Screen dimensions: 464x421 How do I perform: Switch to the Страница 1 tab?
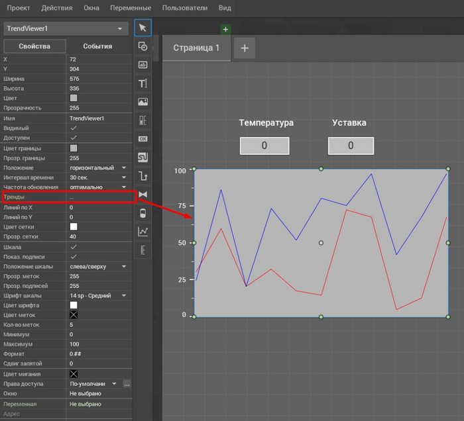coord(196,48)
